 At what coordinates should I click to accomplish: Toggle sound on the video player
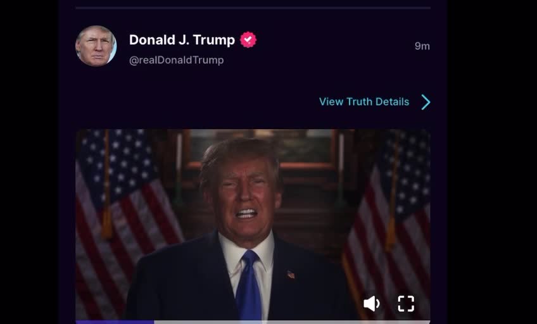click(372, 304)
